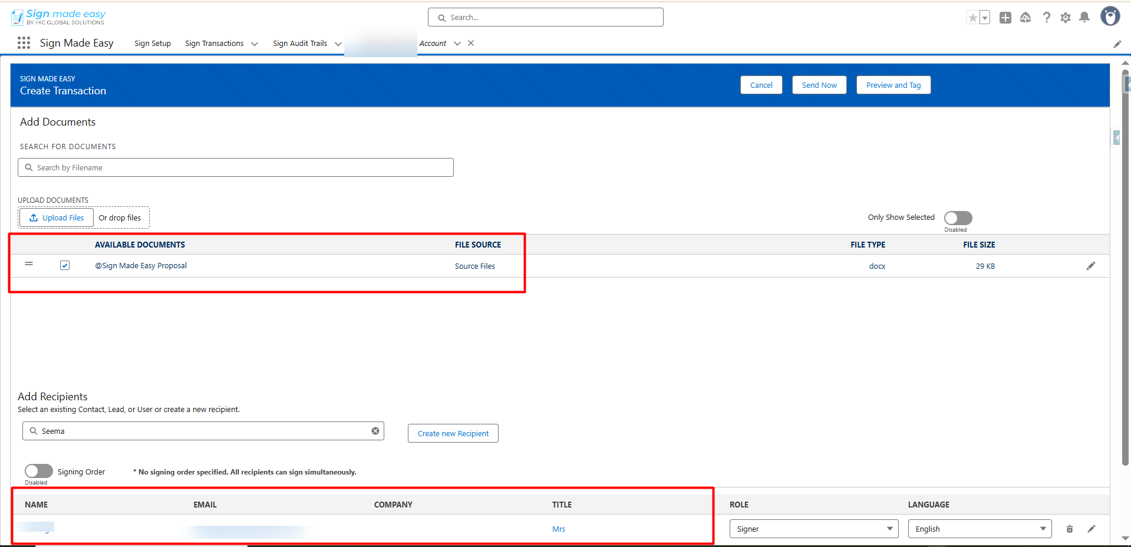Click the FILE SOURCE column header

[x=478, y=245]
